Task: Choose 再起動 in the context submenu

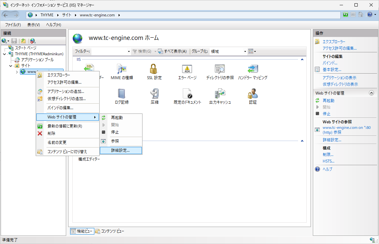Action: click(121, 117)
